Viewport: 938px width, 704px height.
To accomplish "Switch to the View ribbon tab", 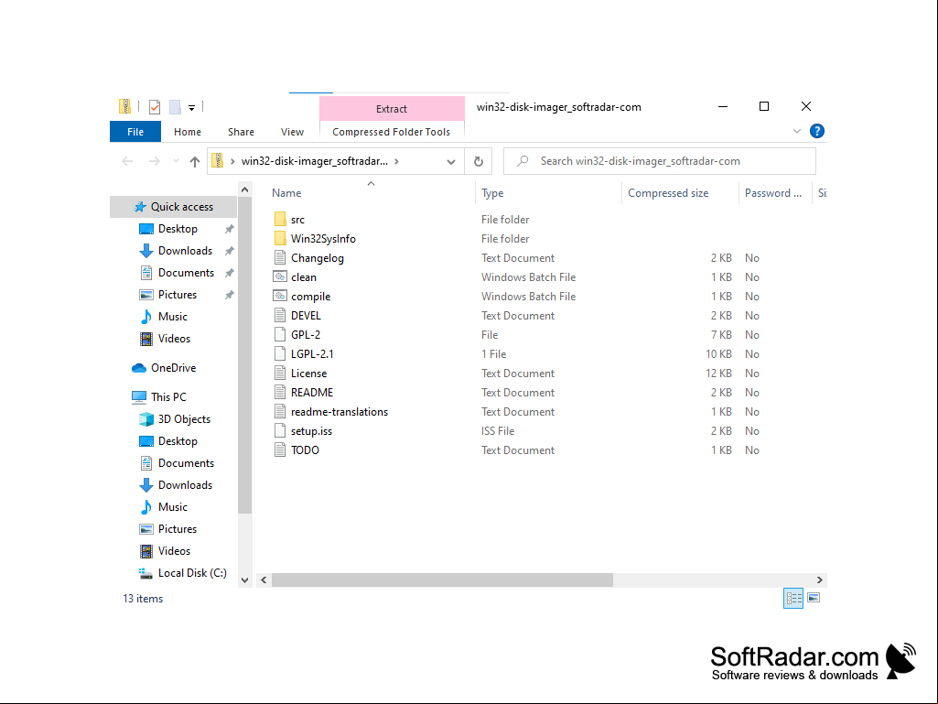I will coord(292,132).
